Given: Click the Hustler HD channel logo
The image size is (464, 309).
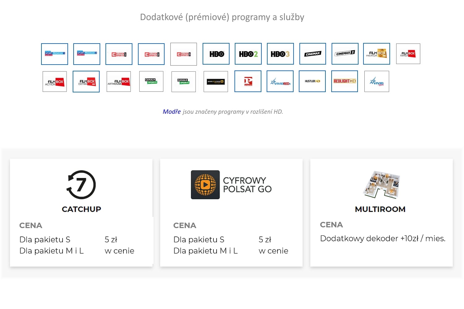Looking at the screenshot, I should [x=312, y=81].
